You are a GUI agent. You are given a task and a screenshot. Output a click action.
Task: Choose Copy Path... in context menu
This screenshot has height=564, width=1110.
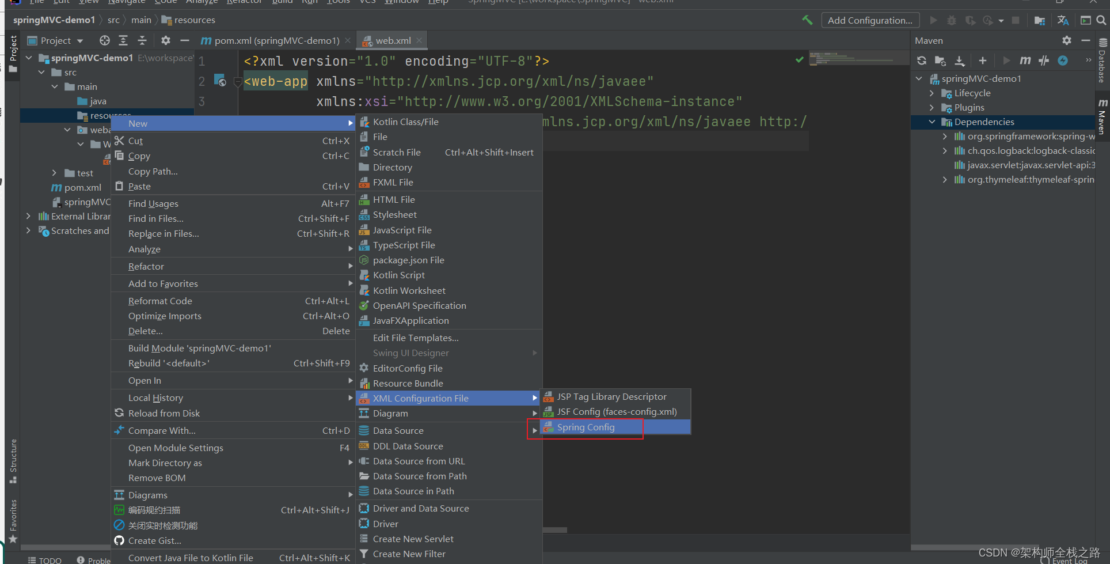(233, 171)
